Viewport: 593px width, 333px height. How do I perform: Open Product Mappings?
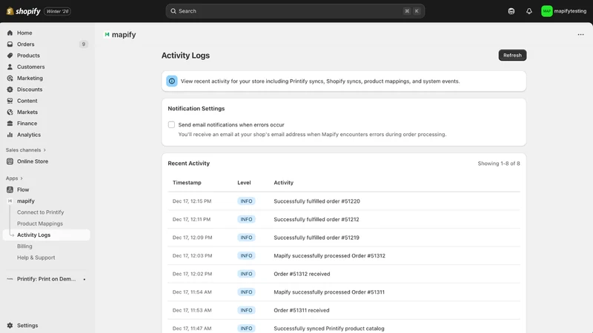pyautogui.click(x=40, y=223)
